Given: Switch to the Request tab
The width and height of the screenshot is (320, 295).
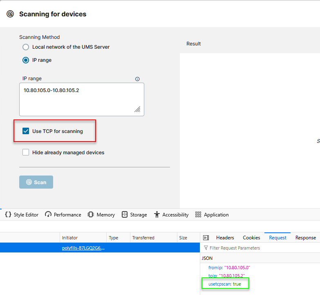Looking at the screenshot, I should tap(277, 238).
